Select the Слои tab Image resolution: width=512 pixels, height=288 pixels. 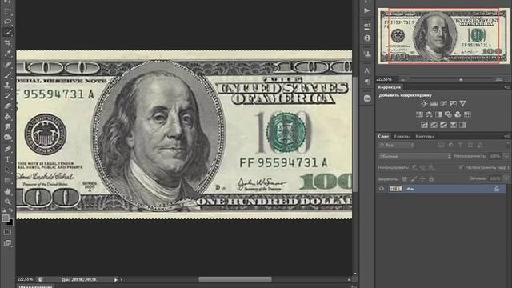(x=383, y=136)
